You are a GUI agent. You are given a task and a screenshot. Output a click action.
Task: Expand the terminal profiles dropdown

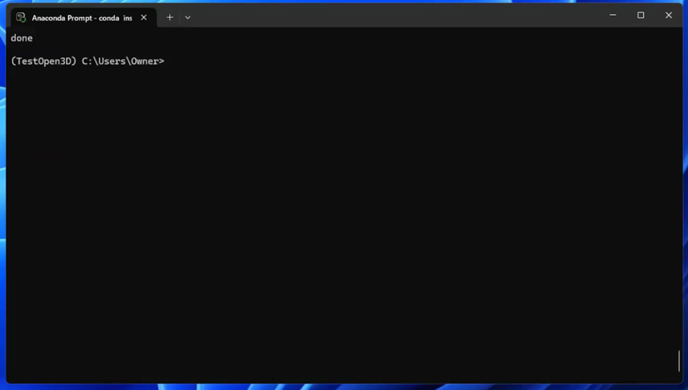(x=188, y=18)
